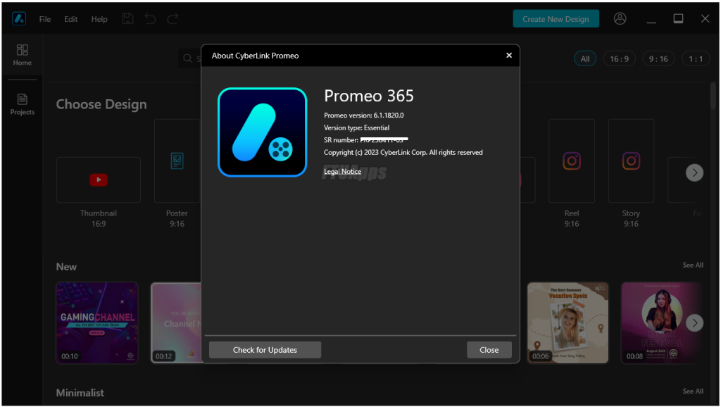Click See All beside Minimalist section
This screenshot has height=407, width=721.
click(693, 392)
